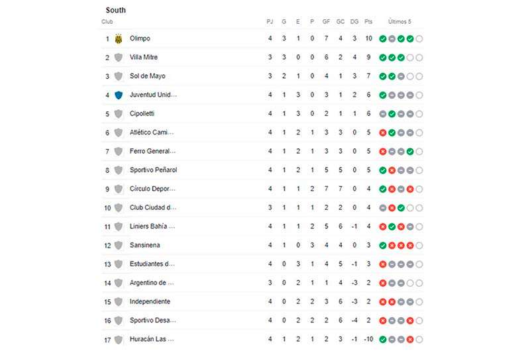Screen dimensions: 530x351
Task: Click the grey shield beside Sportivo Peñarol
Action: click(x=119, y=170)
